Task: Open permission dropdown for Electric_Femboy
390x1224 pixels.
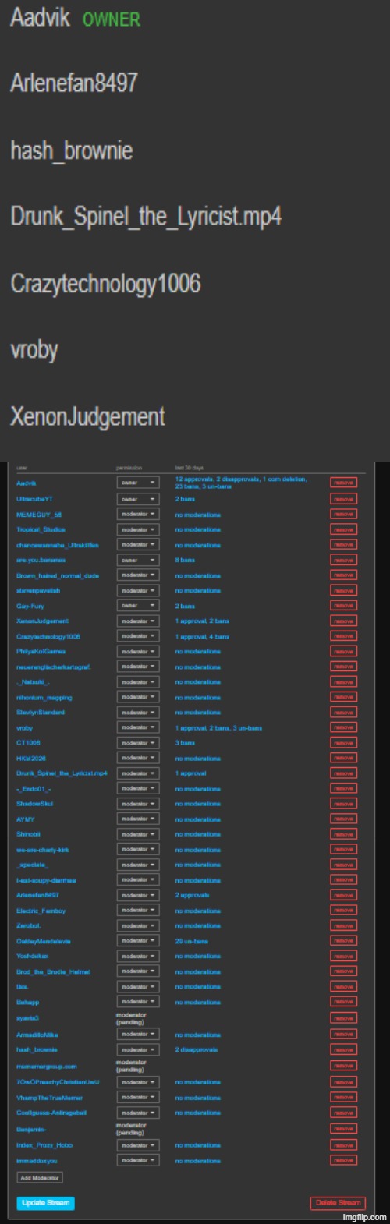Action: click(x=138, y=911)
